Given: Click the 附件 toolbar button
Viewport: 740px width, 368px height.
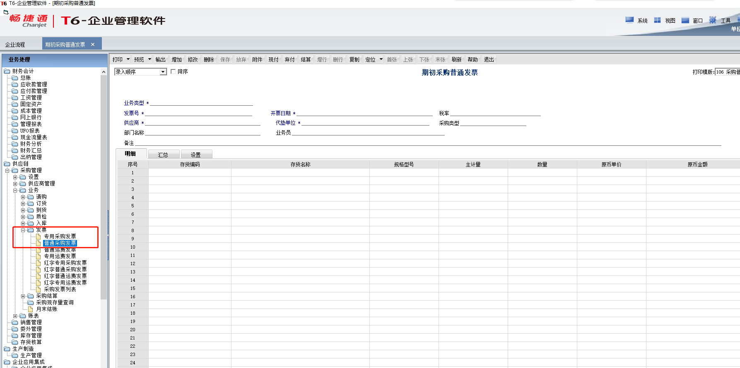Looking at the screenshot, I should pyautogui.click(x=258, y=59).
